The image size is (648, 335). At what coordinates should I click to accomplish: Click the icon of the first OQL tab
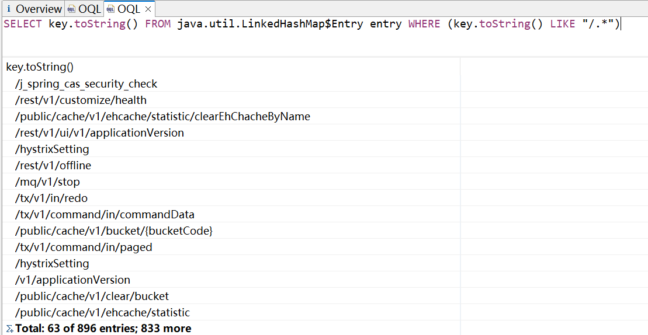71,9
